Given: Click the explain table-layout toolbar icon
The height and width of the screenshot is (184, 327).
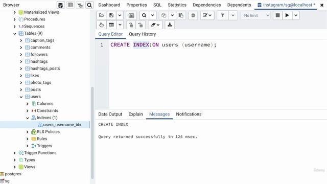Looking at the screenshot, I should 111,25.
